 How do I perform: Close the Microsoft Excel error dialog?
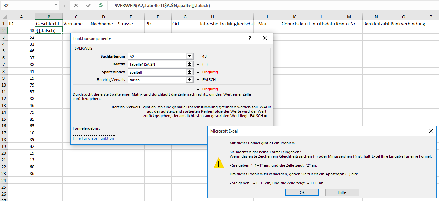pos(431,131)
